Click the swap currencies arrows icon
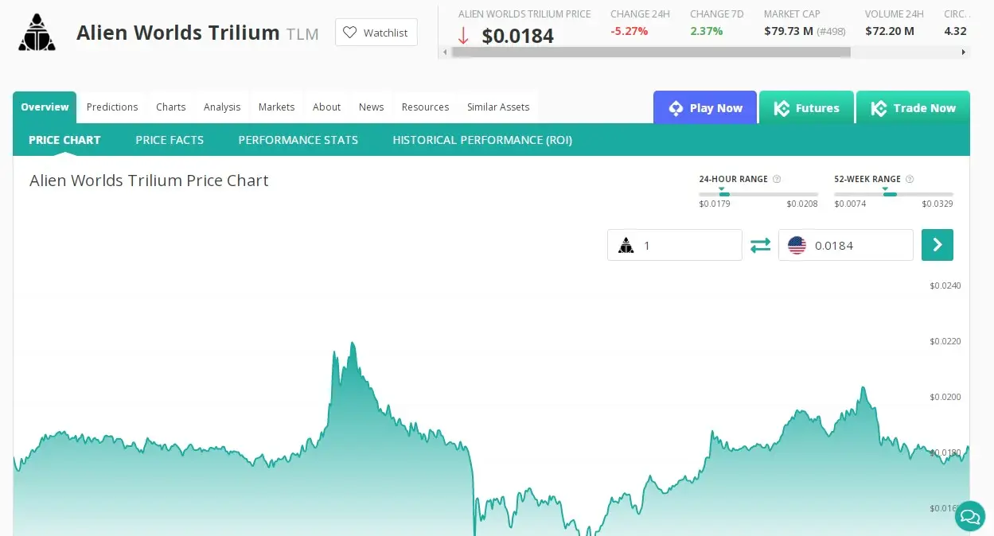The height and width of the screenshot is (536, 994). click(761, 245)
